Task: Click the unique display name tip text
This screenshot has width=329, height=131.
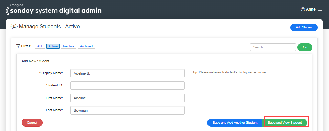Action: [x=229, y=72]
